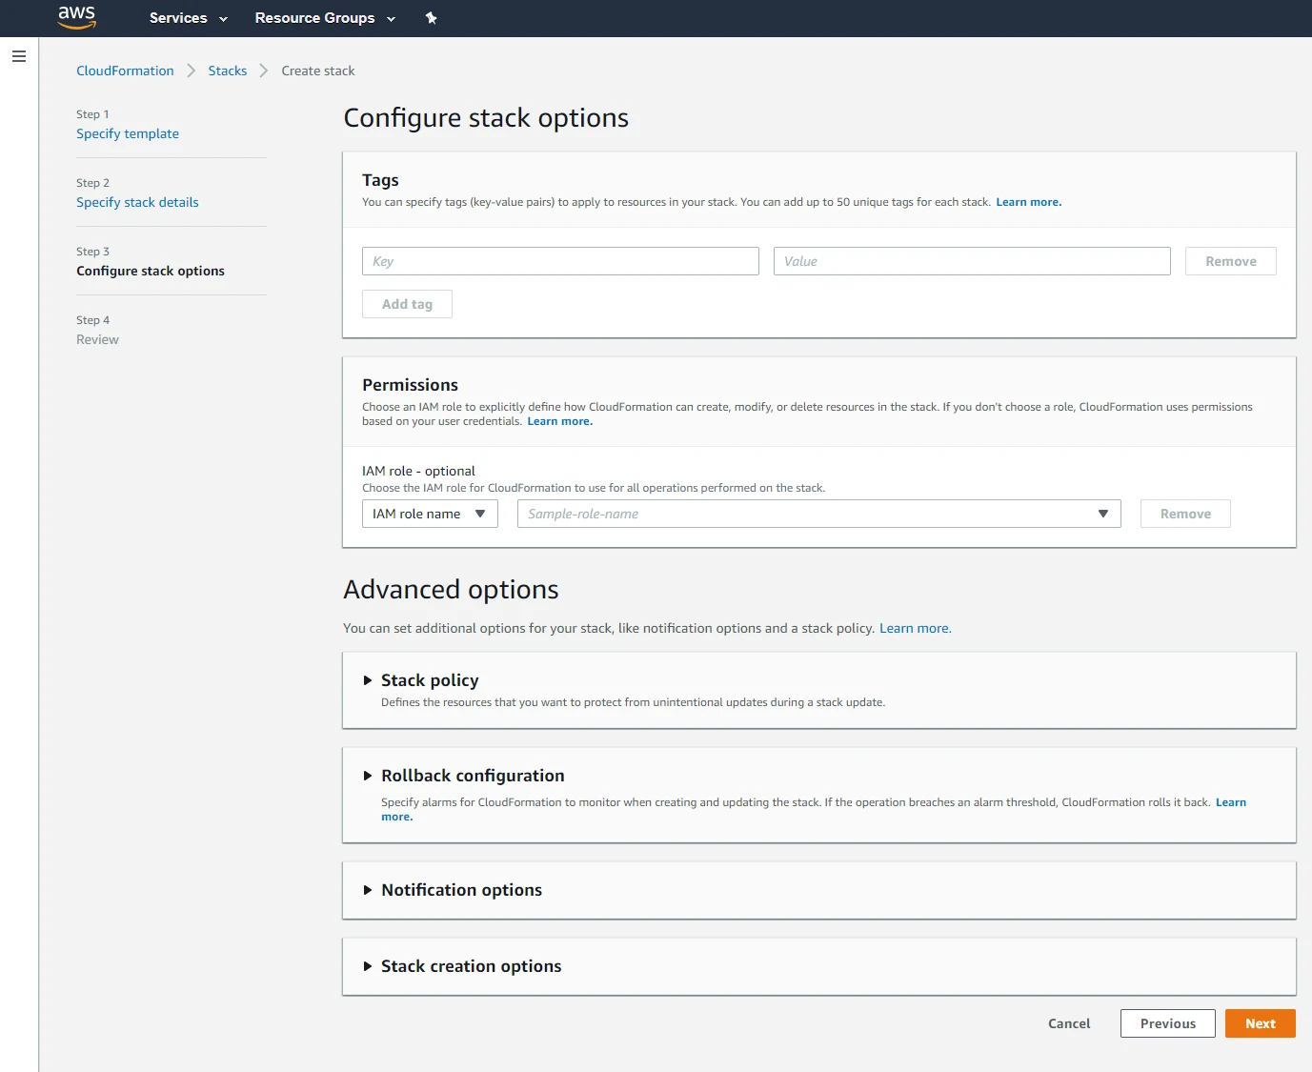This screenshot has height=1072, width=1312.
Task: Open the hamburger side navigation menu
Action: [x=18, y=56]
